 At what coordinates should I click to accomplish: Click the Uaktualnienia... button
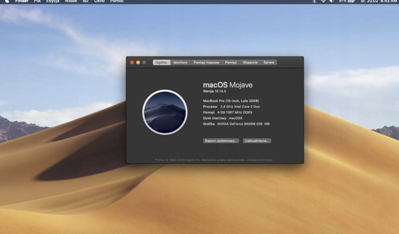coord(257,141)
